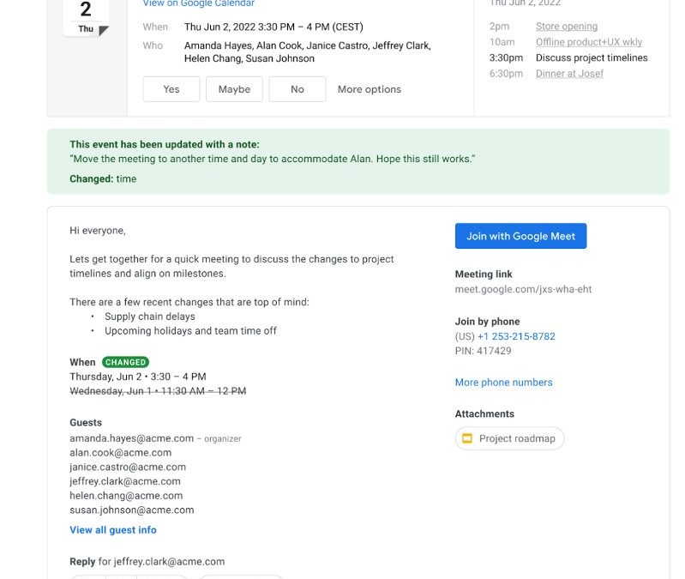Open the Store opening agenda event
This screenshot has height=579, width=685.
coord(567,27)
